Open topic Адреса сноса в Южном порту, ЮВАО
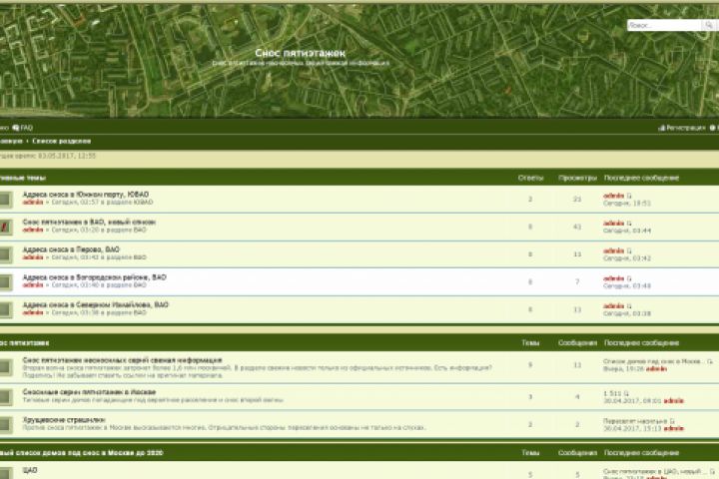Screen dimensions: 719x479 (86, 195)
